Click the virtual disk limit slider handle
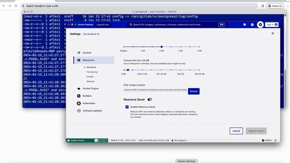The image size is (290, 163). 128,70
